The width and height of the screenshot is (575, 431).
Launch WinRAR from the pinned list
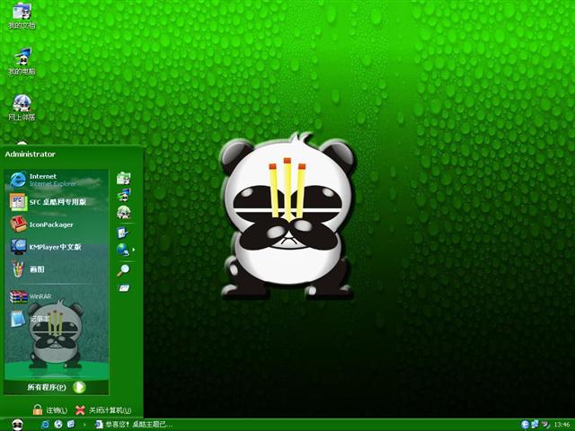(x=19, y=295)
